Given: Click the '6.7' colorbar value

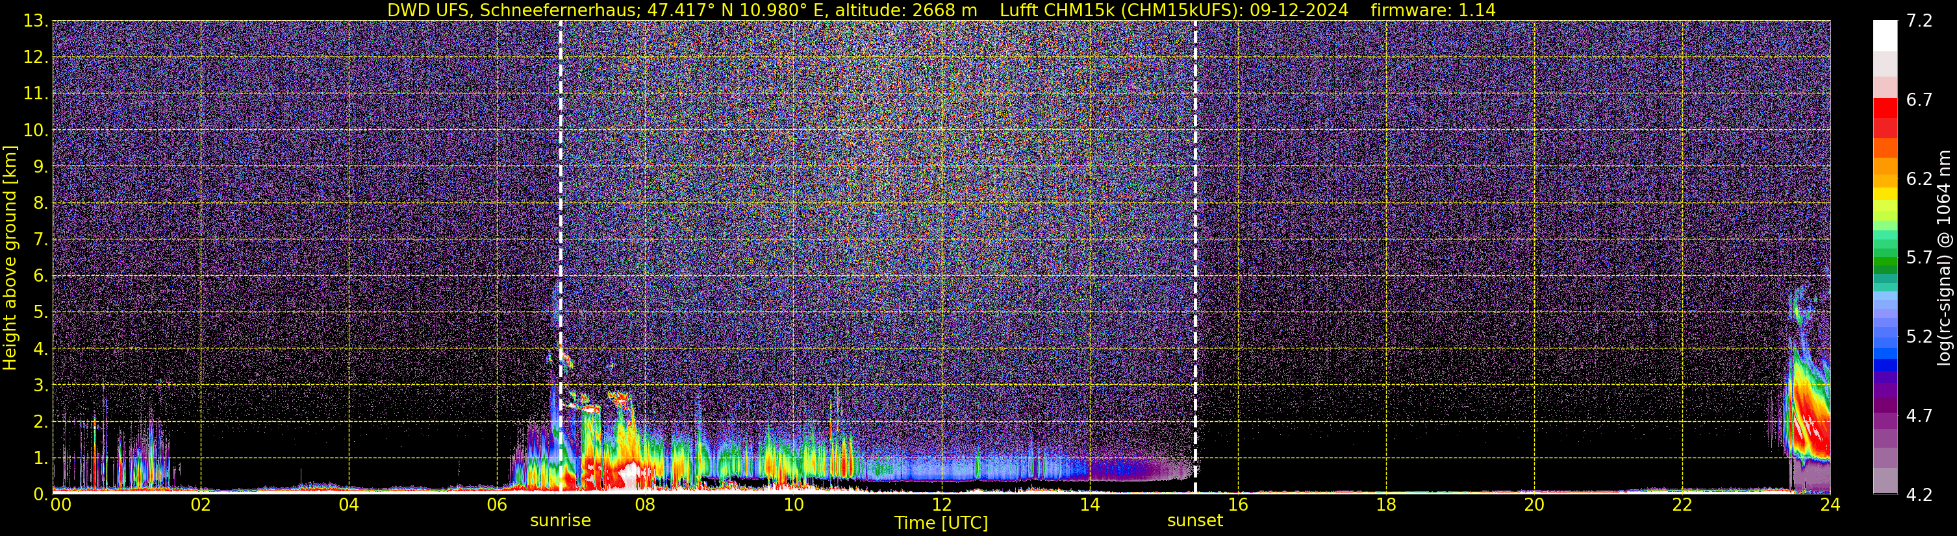Looking at the screenshot, I should [x=1919, y=100].
